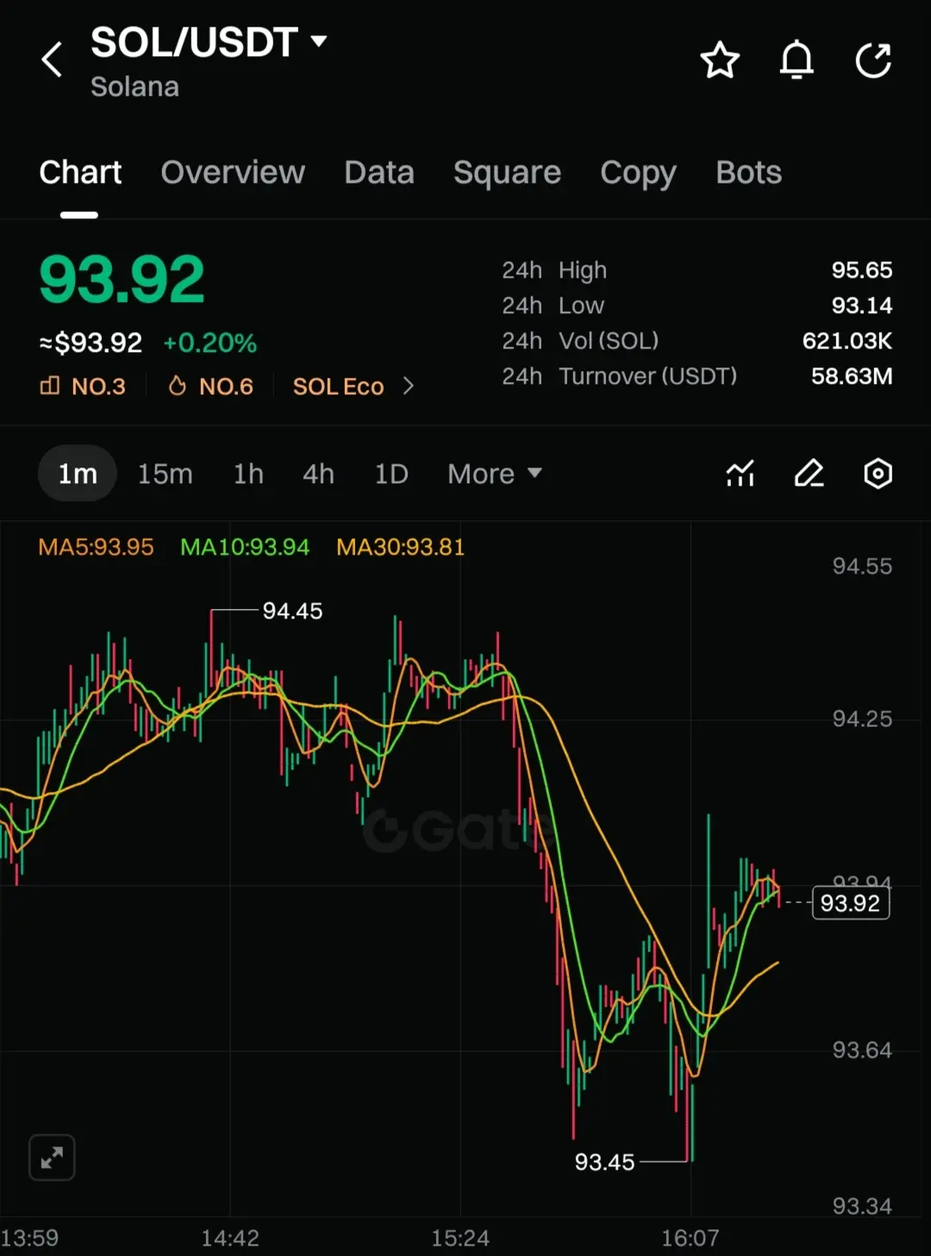Screen dimensions: 931x1256
Task: Open the SOL/USDT pair selector dropdown
Action: tap(209, 42)
